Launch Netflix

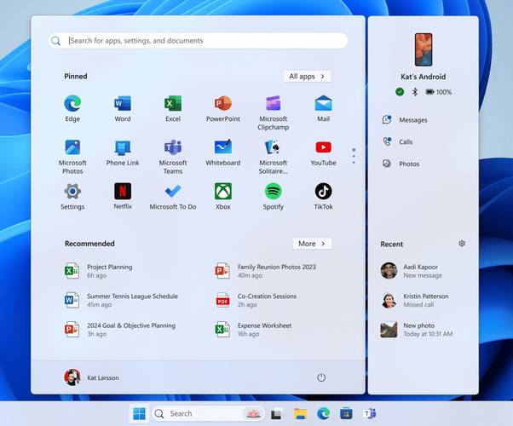click(123, 197)
